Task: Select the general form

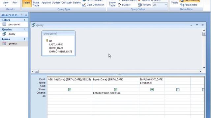Action: click(x=13, y=44)
